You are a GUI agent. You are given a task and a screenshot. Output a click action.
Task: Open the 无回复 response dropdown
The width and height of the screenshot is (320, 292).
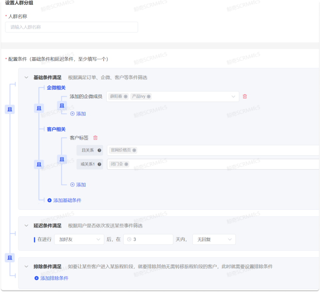point(214,239)
